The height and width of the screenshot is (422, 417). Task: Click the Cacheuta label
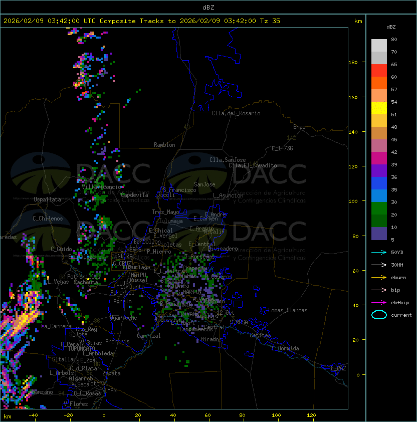(86, 282)
